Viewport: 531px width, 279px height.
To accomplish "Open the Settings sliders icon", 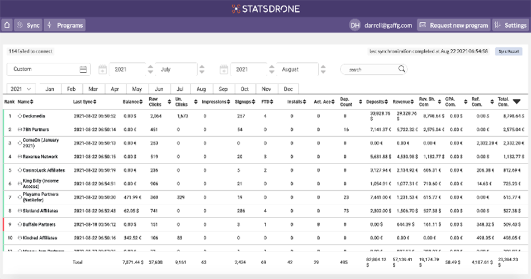I will pyautogui.click(x=497, y=25).
